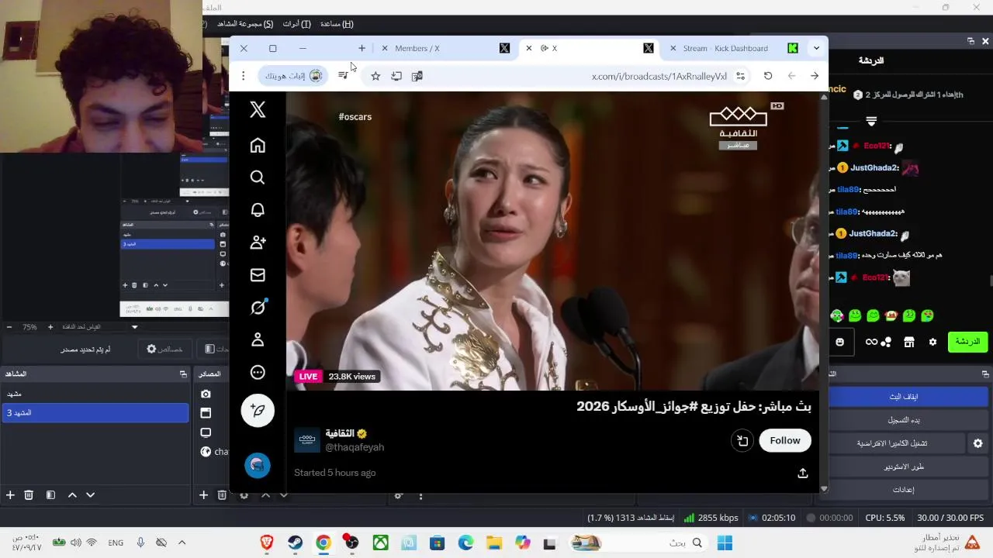
Task: Zoom out OBS preview with minus
Action: 9,327
